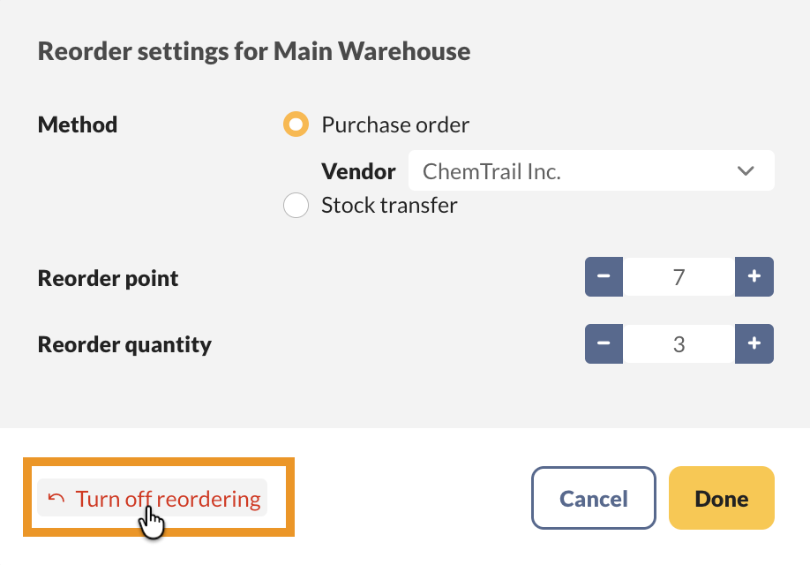Click the undo arrow icon beside Turn off reordering
The width and height of the screenshot is (810, 565).
56,499
